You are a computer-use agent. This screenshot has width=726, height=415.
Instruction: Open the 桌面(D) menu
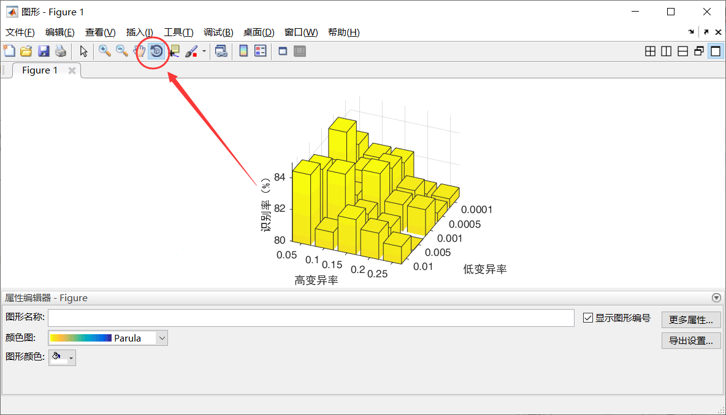259,32
